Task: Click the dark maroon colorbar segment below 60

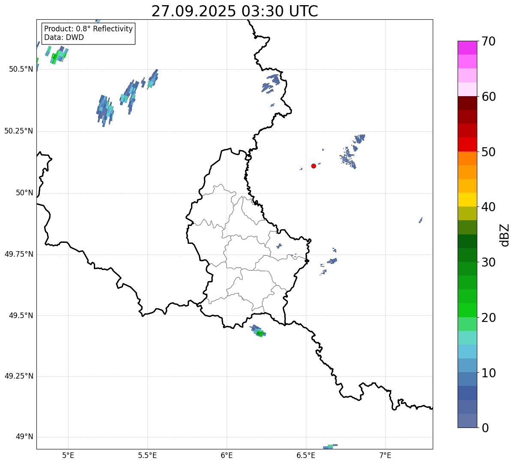Action: click(x=467, y=103)
